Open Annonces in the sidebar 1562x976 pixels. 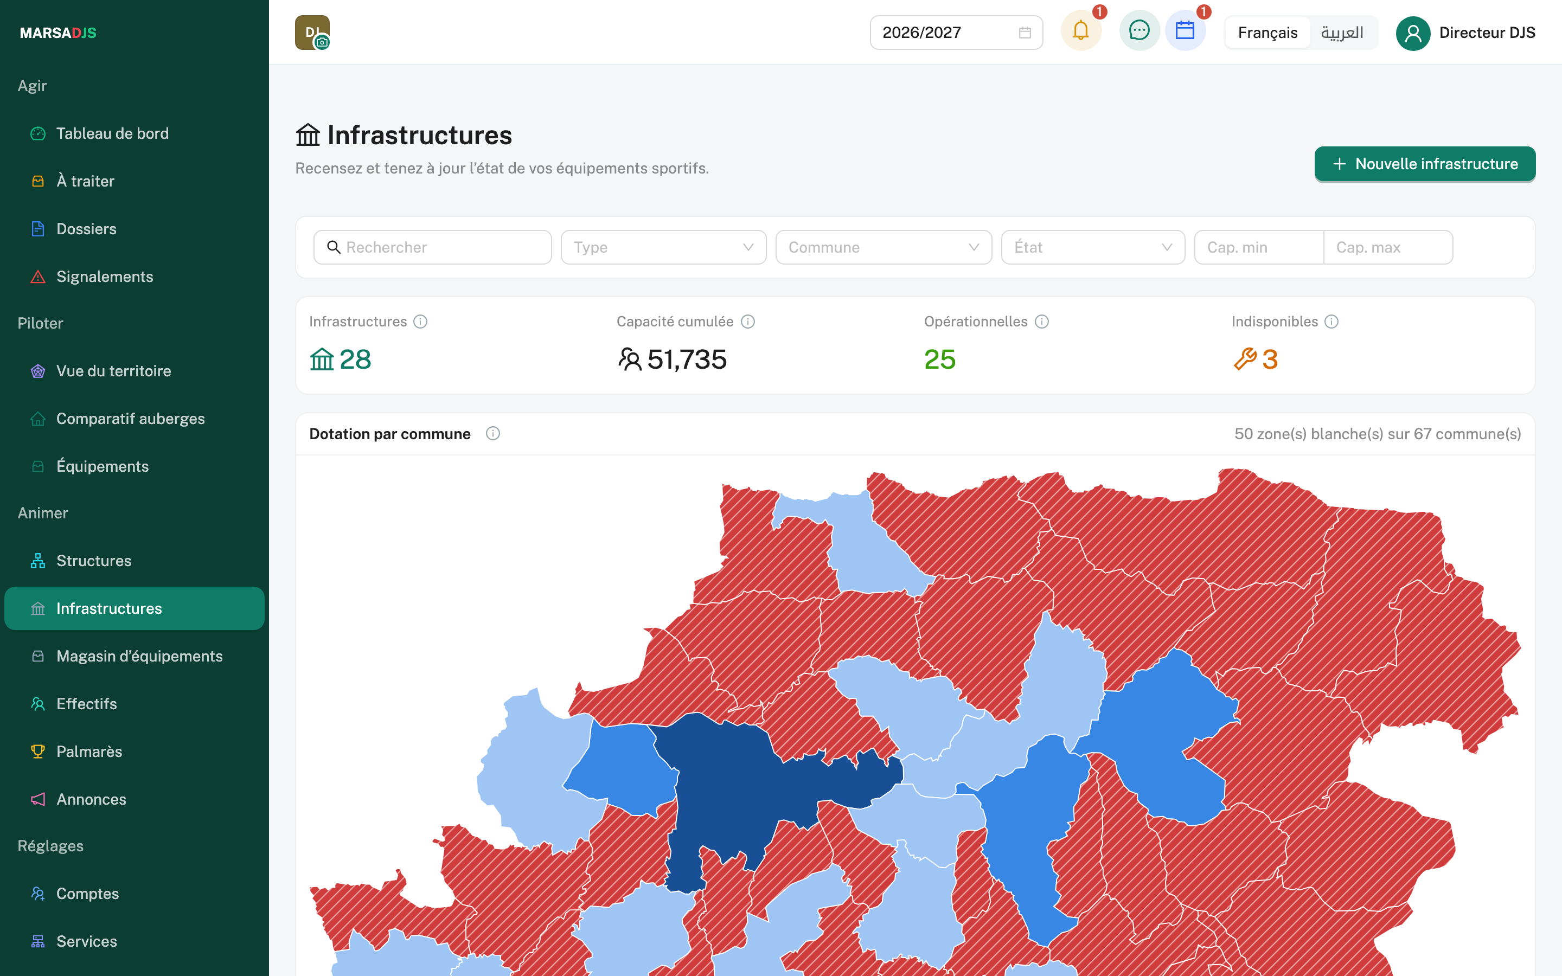tap(135, 800)
